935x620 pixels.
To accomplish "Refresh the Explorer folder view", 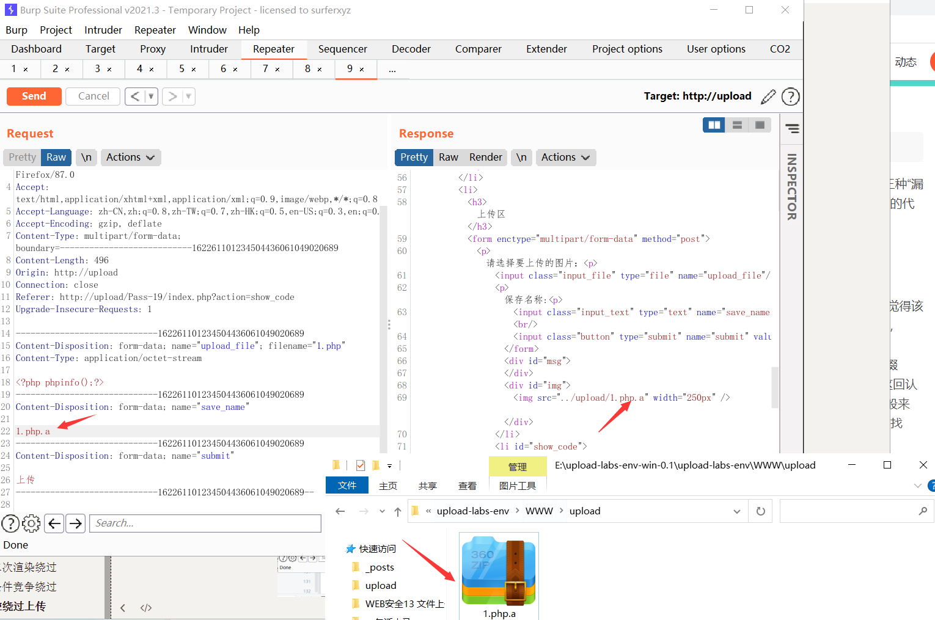I will (x=761, y=511).
